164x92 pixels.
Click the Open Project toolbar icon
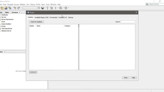(6, 8)
